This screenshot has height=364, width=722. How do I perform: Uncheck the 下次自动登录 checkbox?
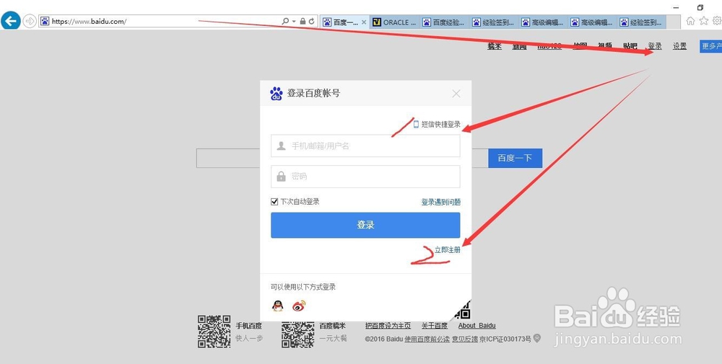tap(274, 202)
